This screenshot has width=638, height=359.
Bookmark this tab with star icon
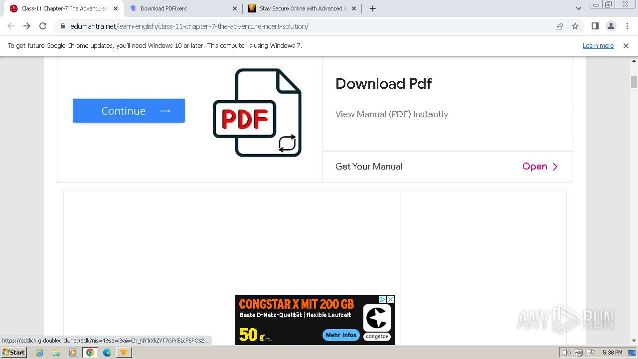[x=575, y=26]
